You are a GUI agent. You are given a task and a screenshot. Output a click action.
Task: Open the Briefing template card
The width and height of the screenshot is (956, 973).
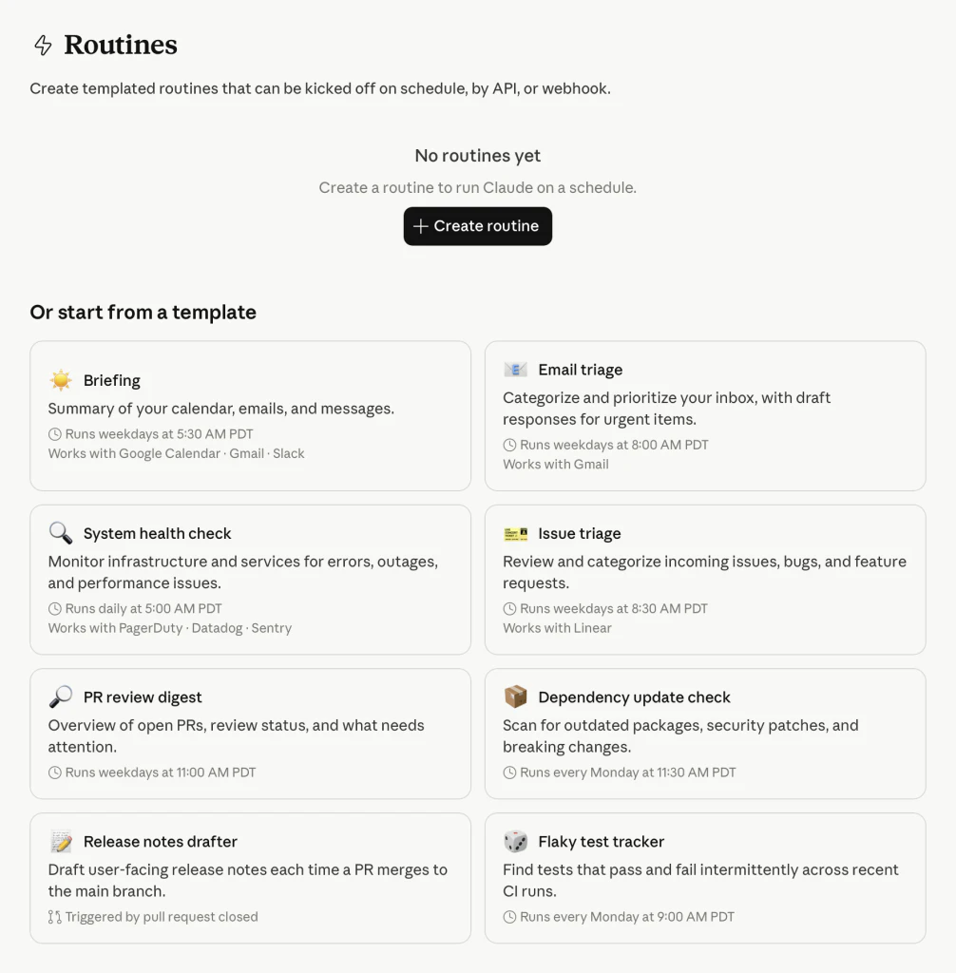[x=250, y=415]
